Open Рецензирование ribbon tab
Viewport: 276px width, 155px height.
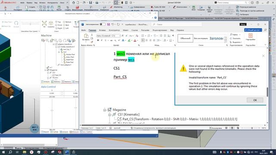click(x=160, y=30)
